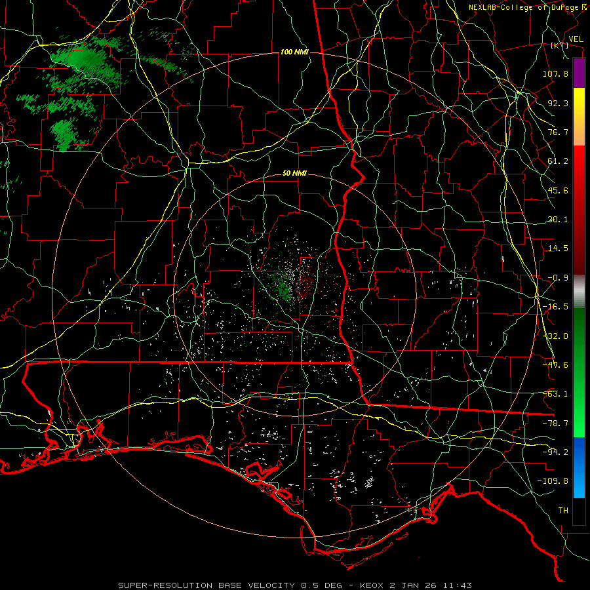Screen dimensions: 590x590
Task: Click the [KT] units label
Action: point(560,45)
